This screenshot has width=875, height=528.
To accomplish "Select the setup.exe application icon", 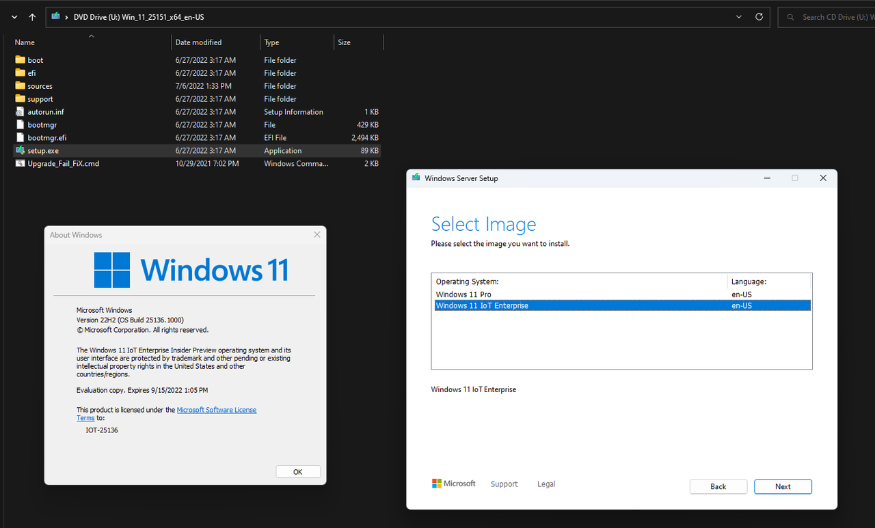I will 20,150.
